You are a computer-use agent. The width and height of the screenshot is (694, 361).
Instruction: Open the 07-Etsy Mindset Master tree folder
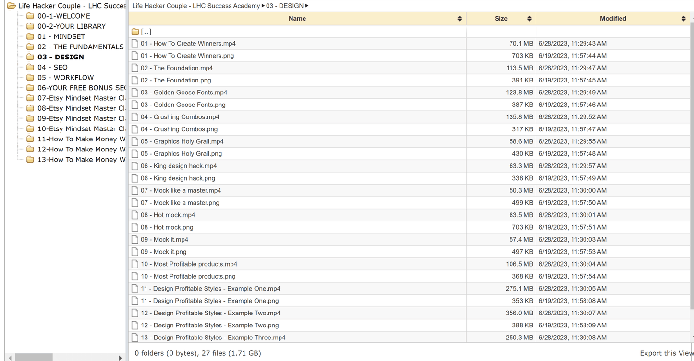tap(81, 98)
